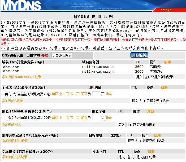Confirm page jump 确定 in CNAME section
186x162 pixels.
pos(109,118)
